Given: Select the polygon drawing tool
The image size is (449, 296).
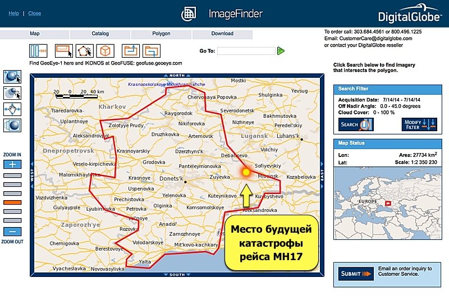Looking at the screenshot, I should click(x=84, y=51).
